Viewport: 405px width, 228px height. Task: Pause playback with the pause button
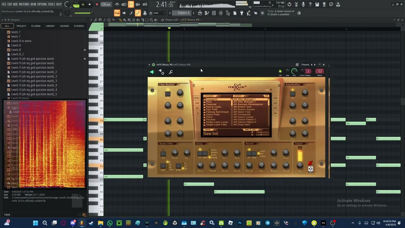point(83,4)
